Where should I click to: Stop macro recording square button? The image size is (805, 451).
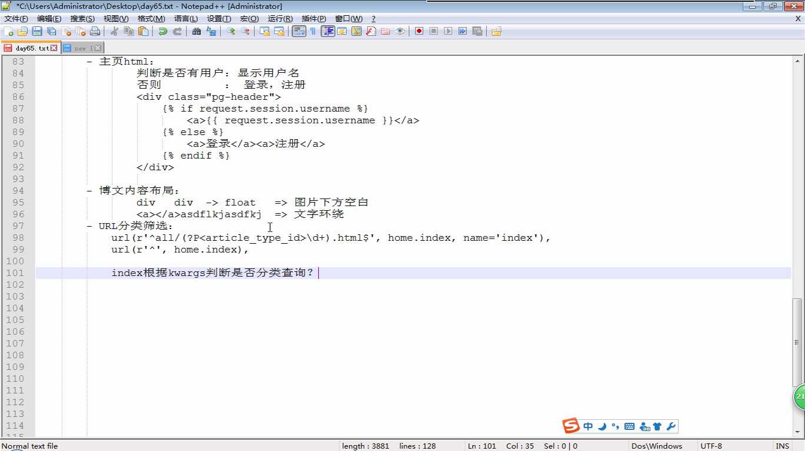434,31
